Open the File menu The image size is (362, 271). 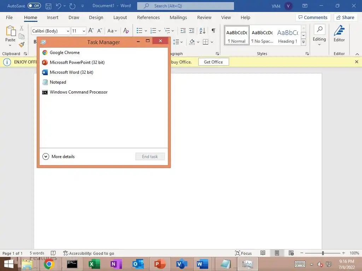(x=9, y=18)
